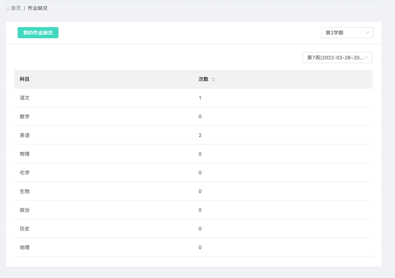Click the 作业缺交 breadcrumb item
The height and width of the screenshot is (278, 395).
pyautogui.click(x=38, y=8)
